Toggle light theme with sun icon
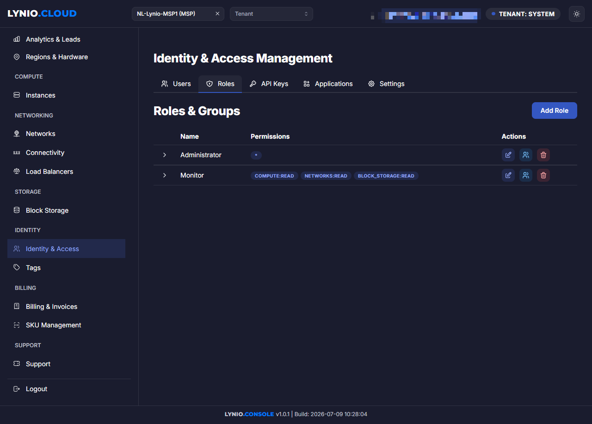This screenshot has width=592, height=424. (x=577, y=14)
